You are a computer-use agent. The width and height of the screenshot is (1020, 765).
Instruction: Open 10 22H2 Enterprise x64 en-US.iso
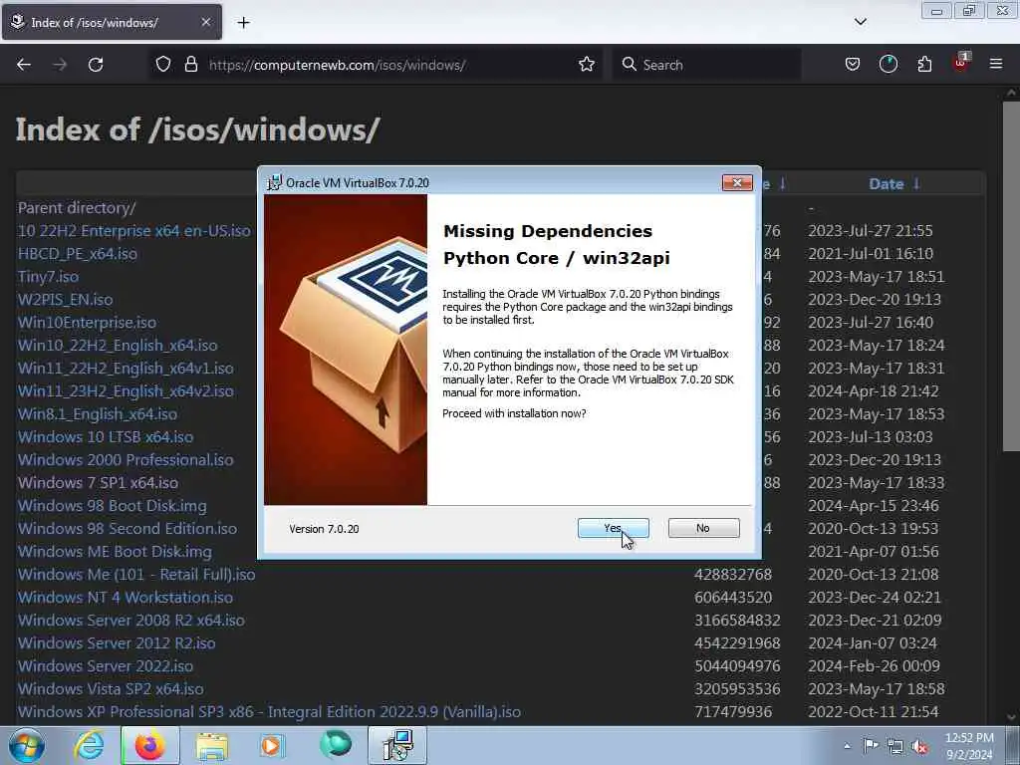pos(134,230)
